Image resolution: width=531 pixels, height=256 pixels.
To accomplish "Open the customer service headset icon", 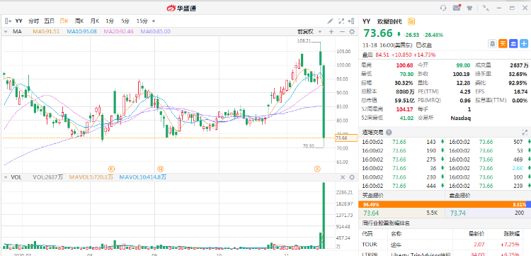I will pyautogui.click(x=443, y=8).
